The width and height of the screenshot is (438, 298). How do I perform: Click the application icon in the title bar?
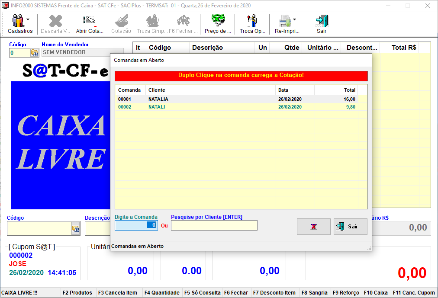coord(5,6)
